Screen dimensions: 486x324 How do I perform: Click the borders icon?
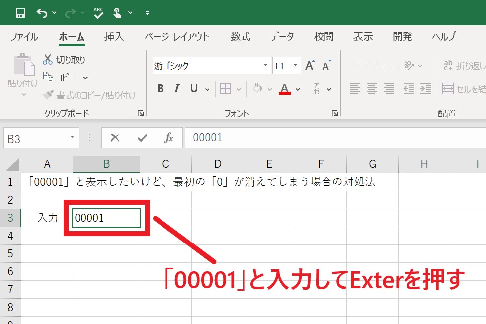tap(225, 89)
